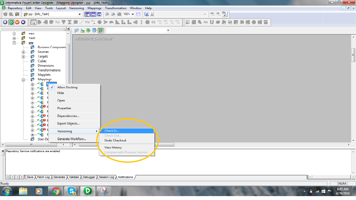Launch Google Chrome from the taskbar
Viewport: 356px width, 200px height.
coord(55,191)
